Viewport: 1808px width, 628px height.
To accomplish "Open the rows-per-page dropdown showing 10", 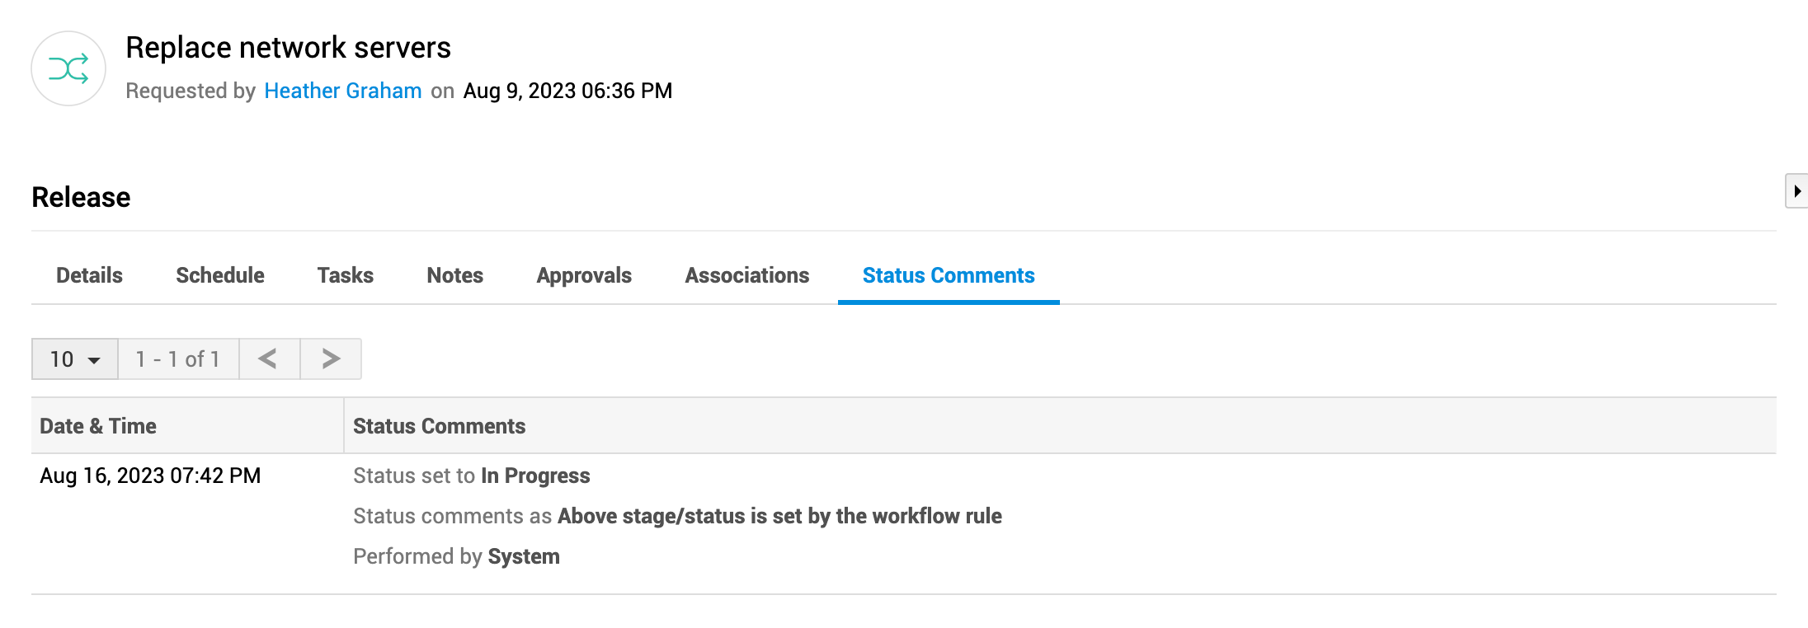I will click(x=75, y=359).
